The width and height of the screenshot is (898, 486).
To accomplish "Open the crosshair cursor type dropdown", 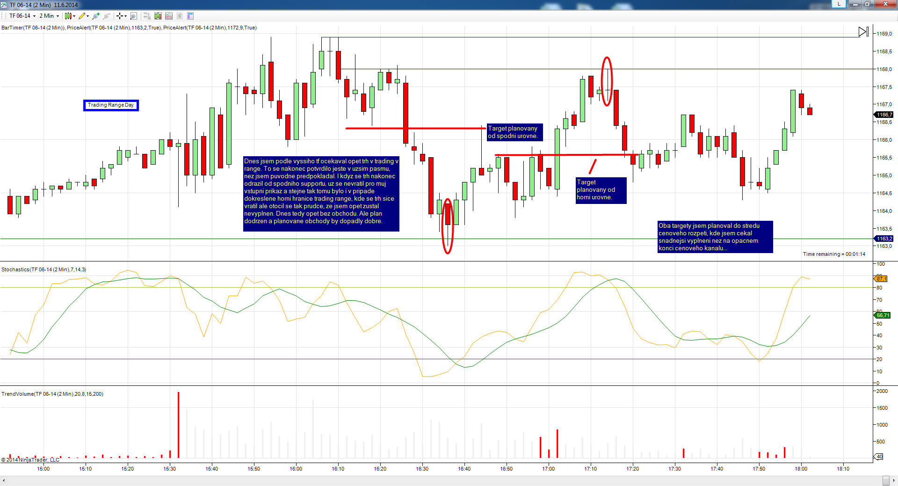I will 122,16.
